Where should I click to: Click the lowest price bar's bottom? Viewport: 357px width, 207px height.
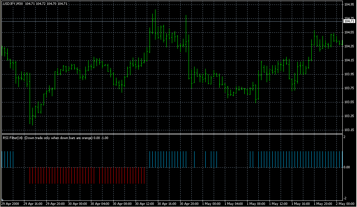coord(32,125)
